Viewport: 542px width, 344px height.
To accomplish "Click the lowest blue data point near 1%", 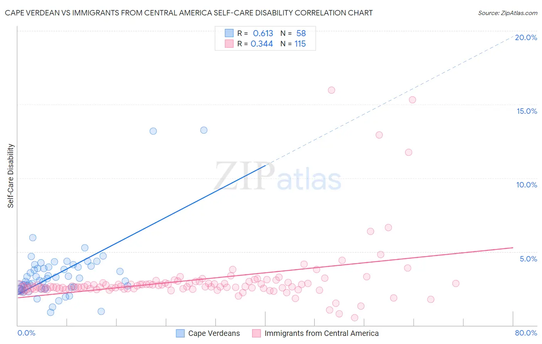I will pyautogui.click(x=50, y=312).
